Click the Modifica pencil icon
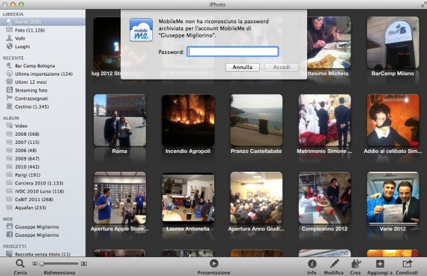 click(334, 264)
